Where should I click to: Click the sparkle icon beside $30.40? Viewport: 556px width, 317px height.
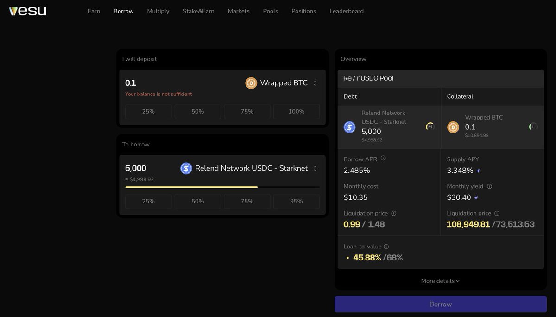[x=476, y=197]
